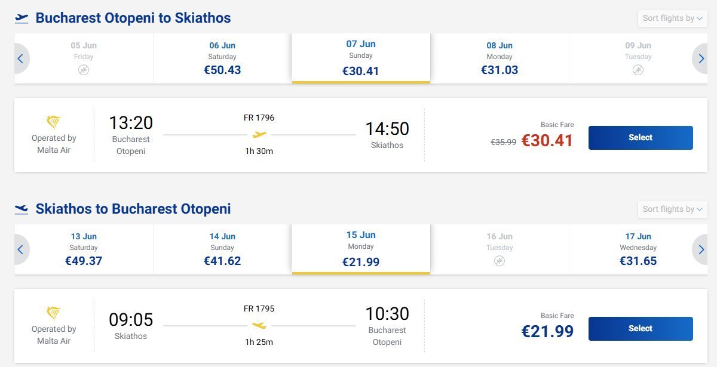Pick the 13 Jun Saturday return date
Viewport: 717px width, 367px height.
tap(84, 249)
